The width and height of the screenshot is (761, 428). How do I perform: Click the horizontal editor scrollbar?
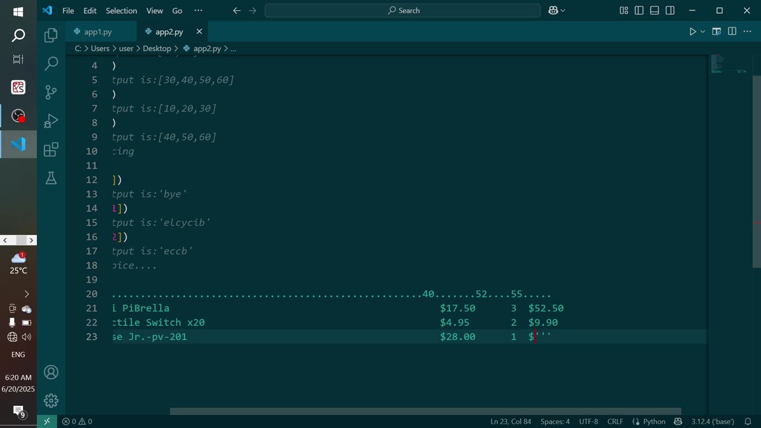pos(426,411)
